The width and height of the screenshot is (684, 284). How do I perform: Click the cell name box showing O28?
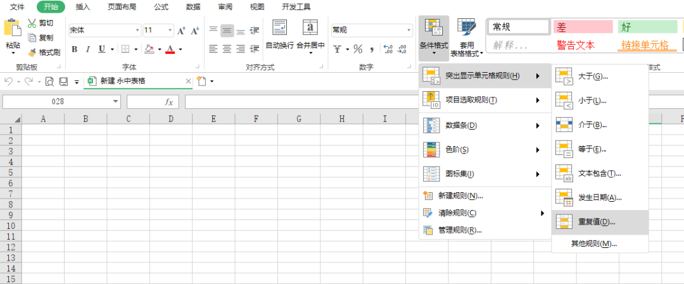pos(61,101)
